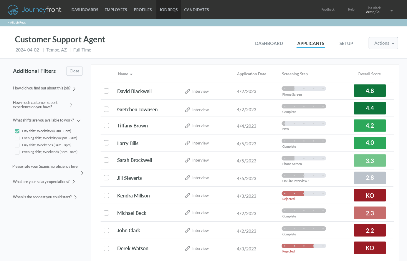The image size is (407, 261).
Task: Switch to the SETUP tab
Action: 346,43
